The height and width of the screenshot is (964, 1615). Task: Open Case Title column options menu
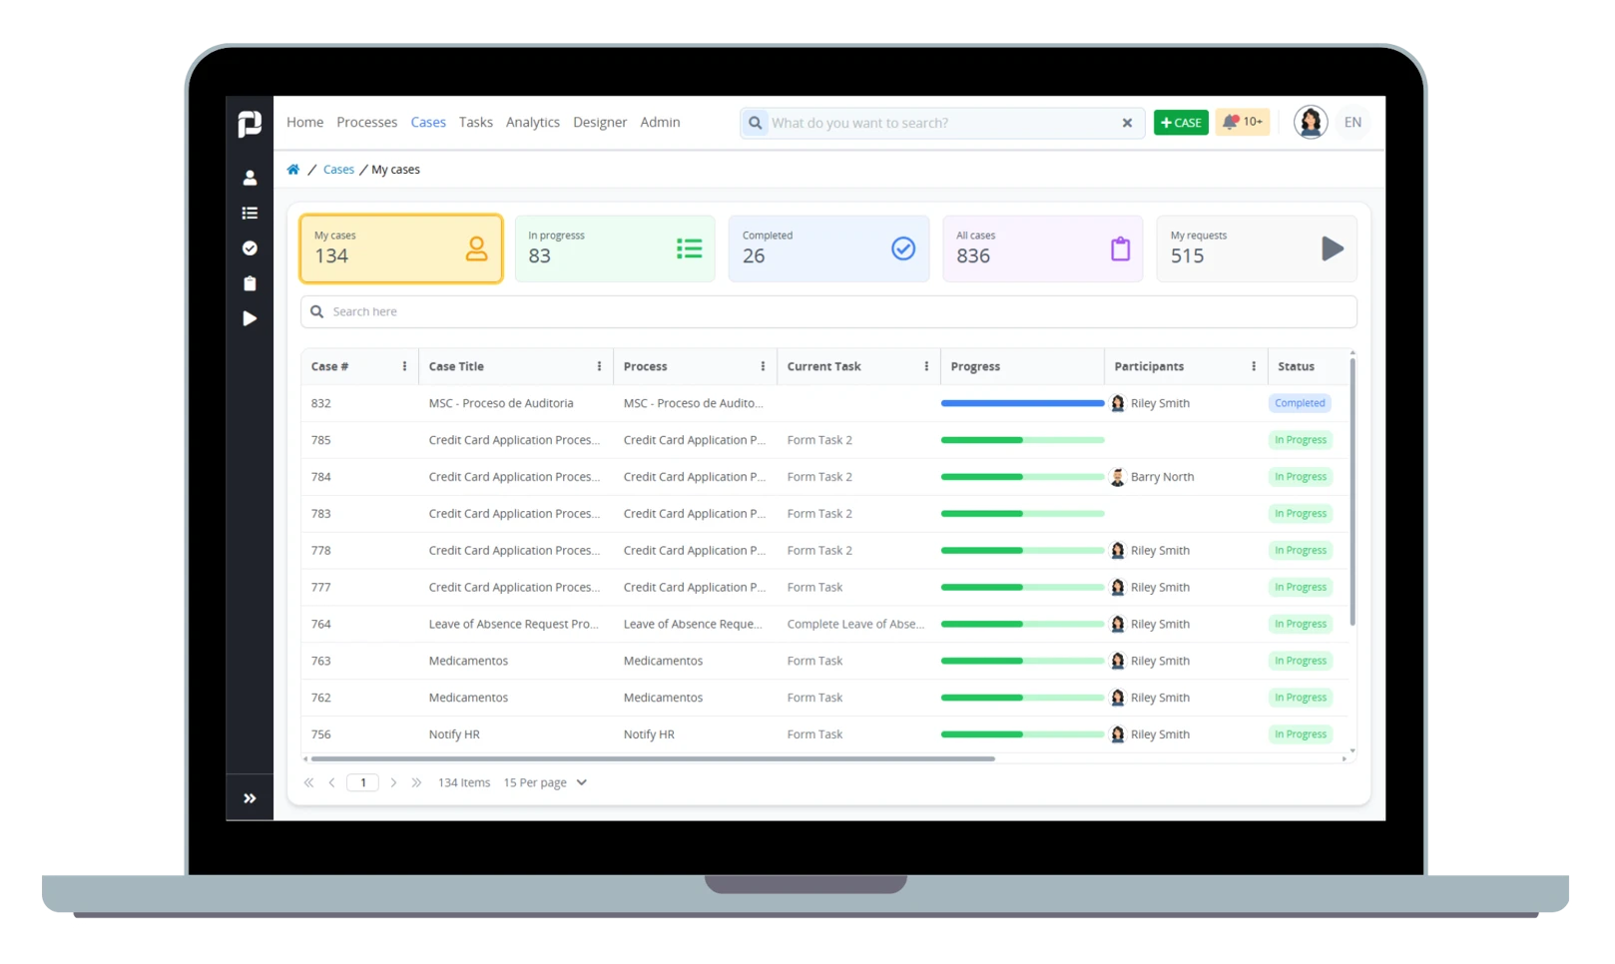599,366
